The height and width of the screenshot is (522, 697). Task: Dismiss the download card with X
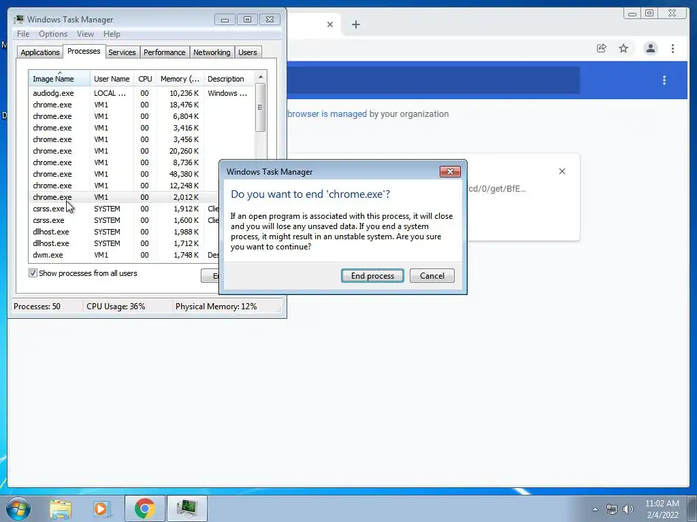click(562, 171)
